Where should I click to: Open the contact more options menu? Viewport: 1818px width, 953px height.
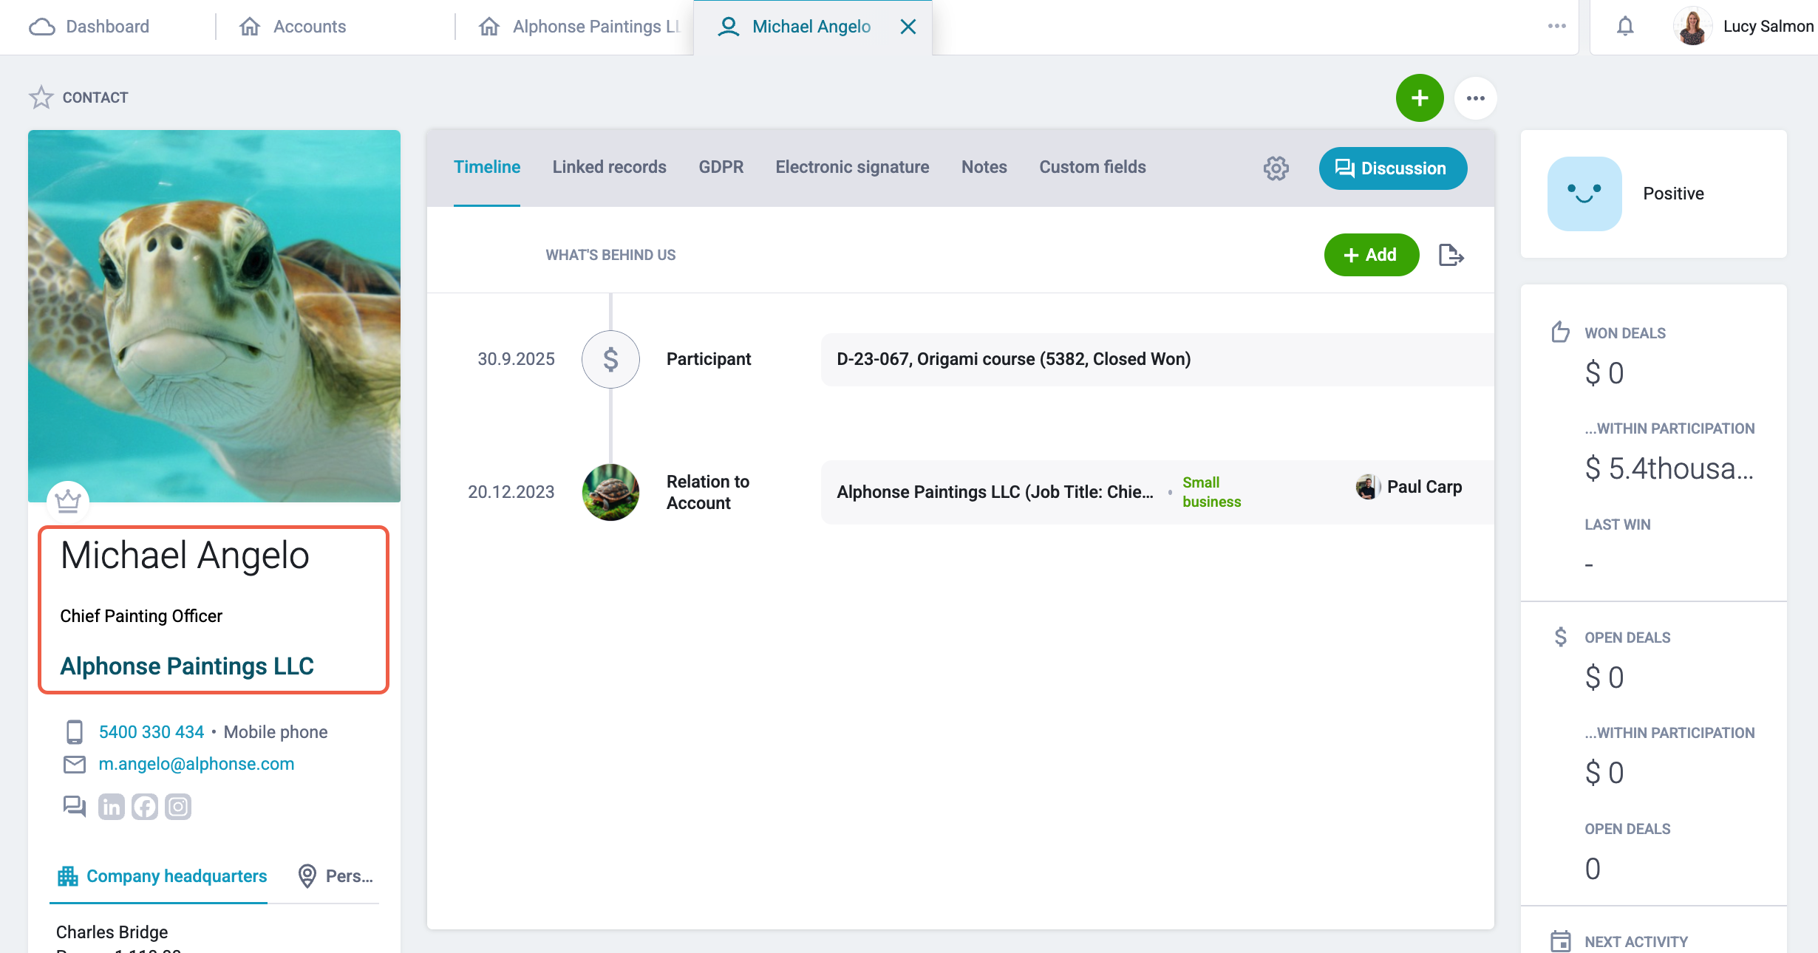point(1475,98)
